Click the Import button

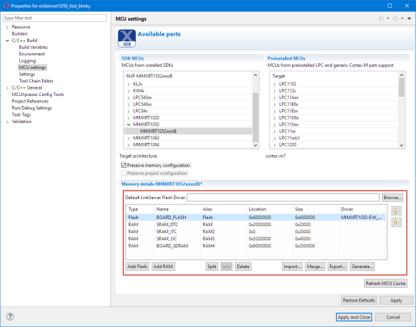click(292, 267)
